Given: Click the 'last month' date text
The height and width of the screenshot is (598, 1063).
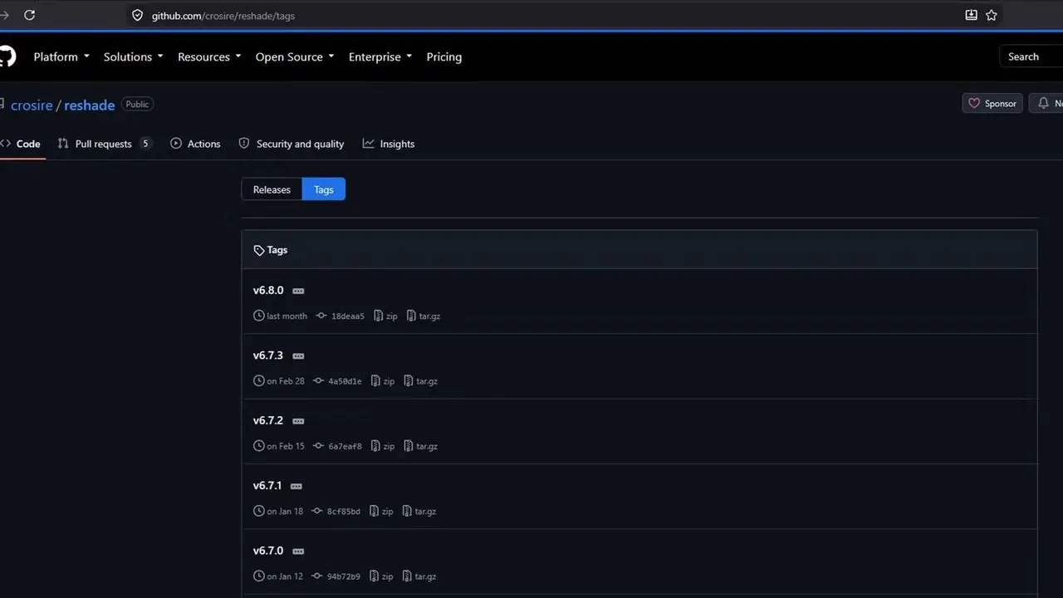Looking at the screenshot, I should 287,316.
